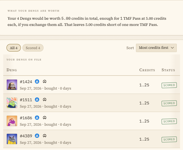The image size is (183, 150).
Task: Open OpenSea icon for Deng #1686
Action: [37, 118]
